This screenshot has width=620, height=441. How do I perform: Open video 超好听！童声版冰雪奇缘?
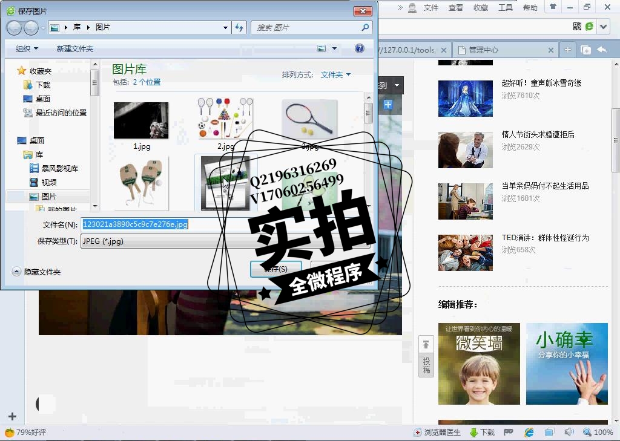[541, 83]
